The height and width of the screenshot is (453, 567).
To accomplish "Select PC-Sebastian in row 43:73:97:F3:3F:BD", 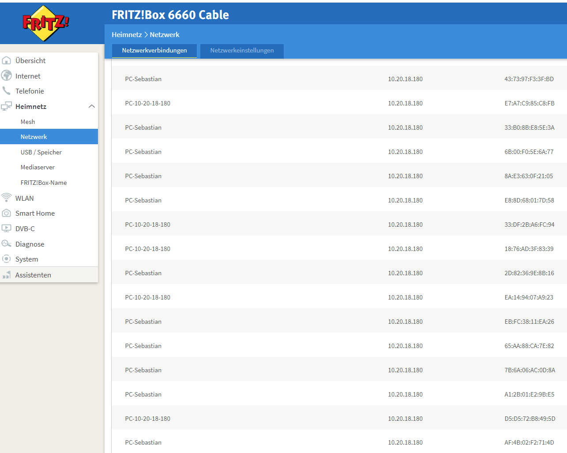I will (x=143, y=79).
